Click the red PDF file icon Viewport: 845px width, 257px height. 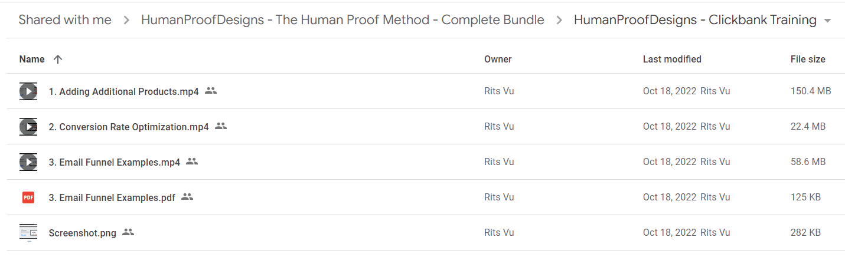(x=28, y=197)
